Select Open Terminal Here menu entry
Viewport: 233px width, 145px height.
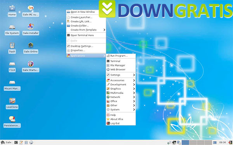point(86,35)
